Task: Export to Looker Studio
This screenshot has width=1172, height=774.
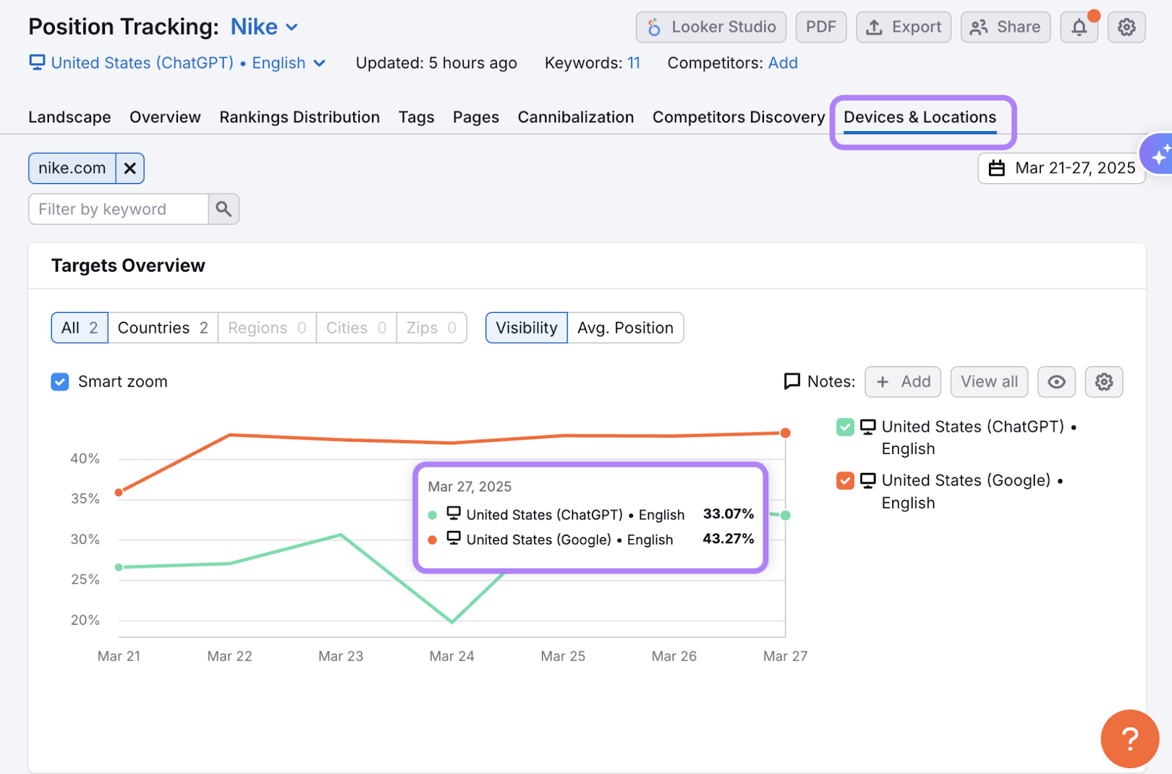Action: coord(711,27)
